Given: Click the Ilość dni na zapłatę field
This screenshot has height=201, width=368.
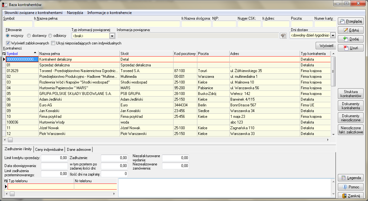Looking at the screenshot, I should pyautogui.click(x=115, y=174).
